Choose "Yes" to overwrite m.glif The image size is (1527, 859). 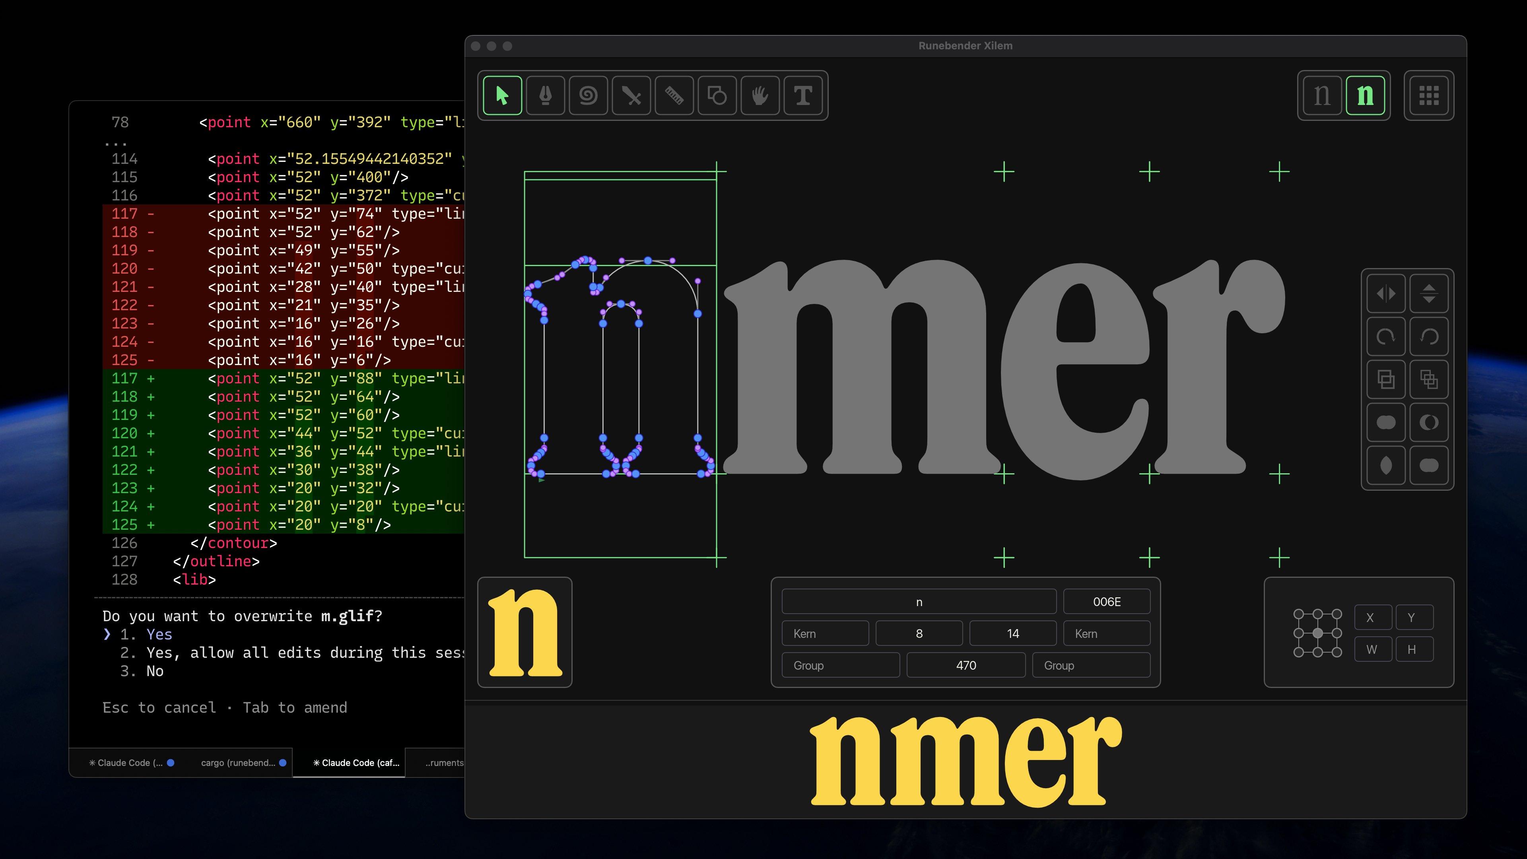point(159,634)
